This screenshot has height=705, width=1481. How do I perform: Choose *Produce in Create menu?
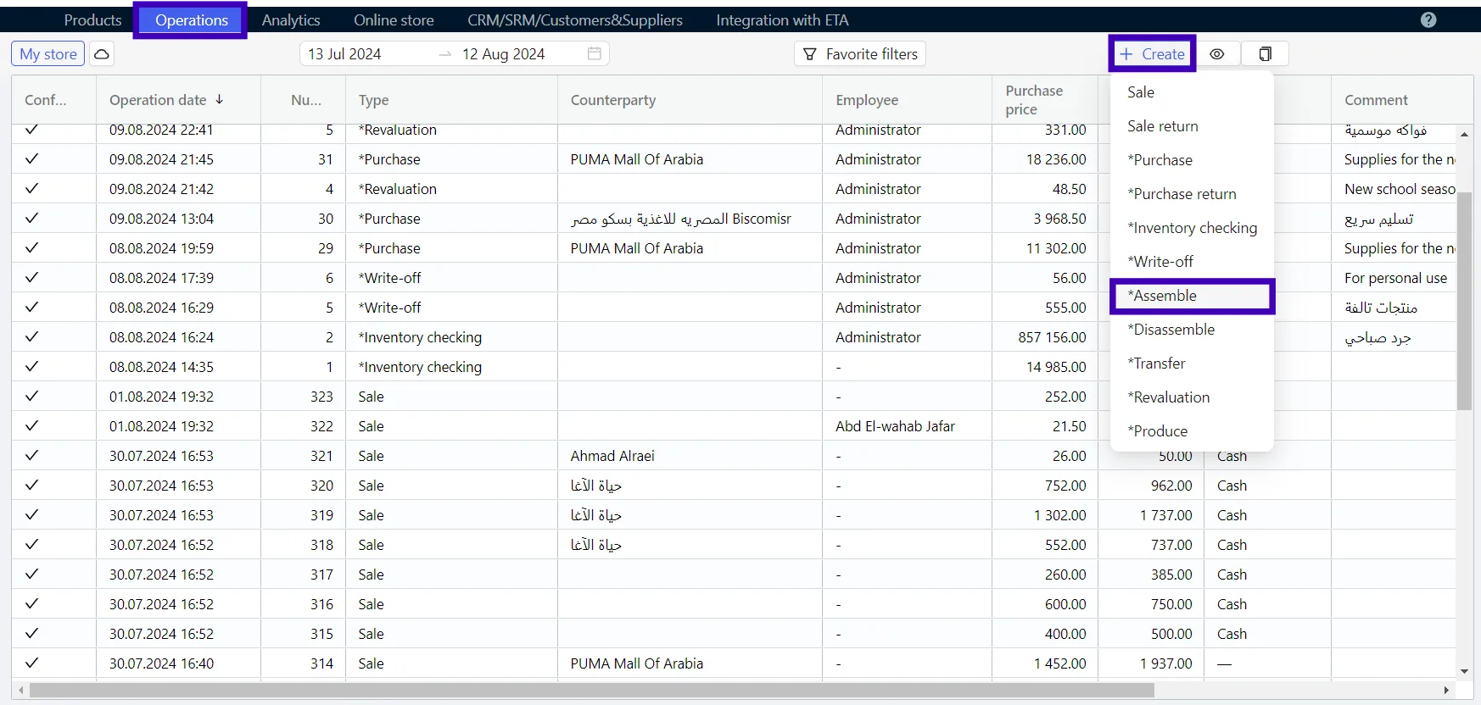coord(1192,430)
